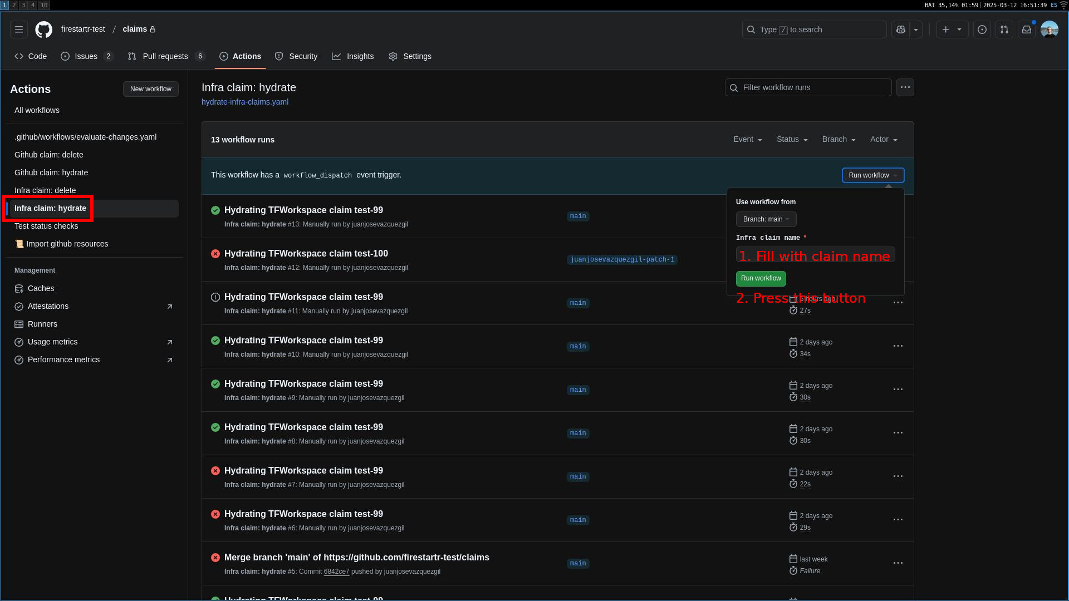
Task: Open hydrate-infra-claims.yaml link
Action: click(x=245, y=102)
